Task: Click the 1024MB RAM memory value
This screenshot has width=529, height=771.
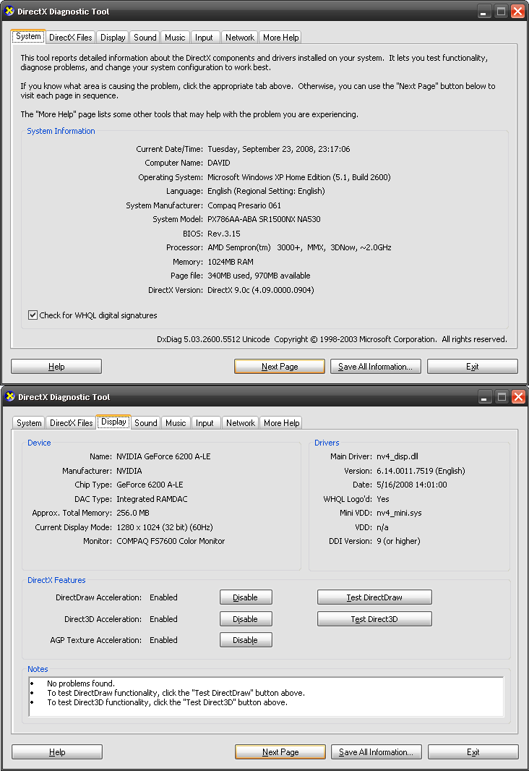Action: coord(231,262)
